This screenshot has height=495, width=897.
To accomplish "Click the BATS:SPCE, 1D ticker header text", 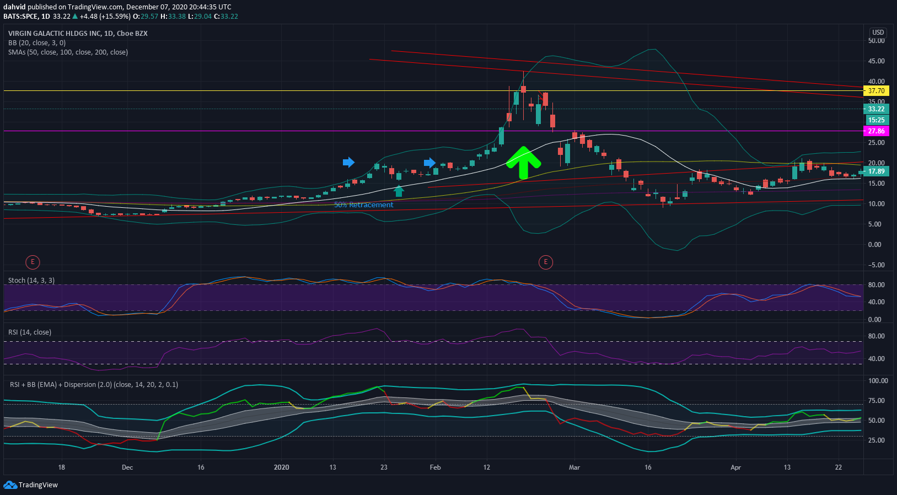I will click(x=26, y=17).
